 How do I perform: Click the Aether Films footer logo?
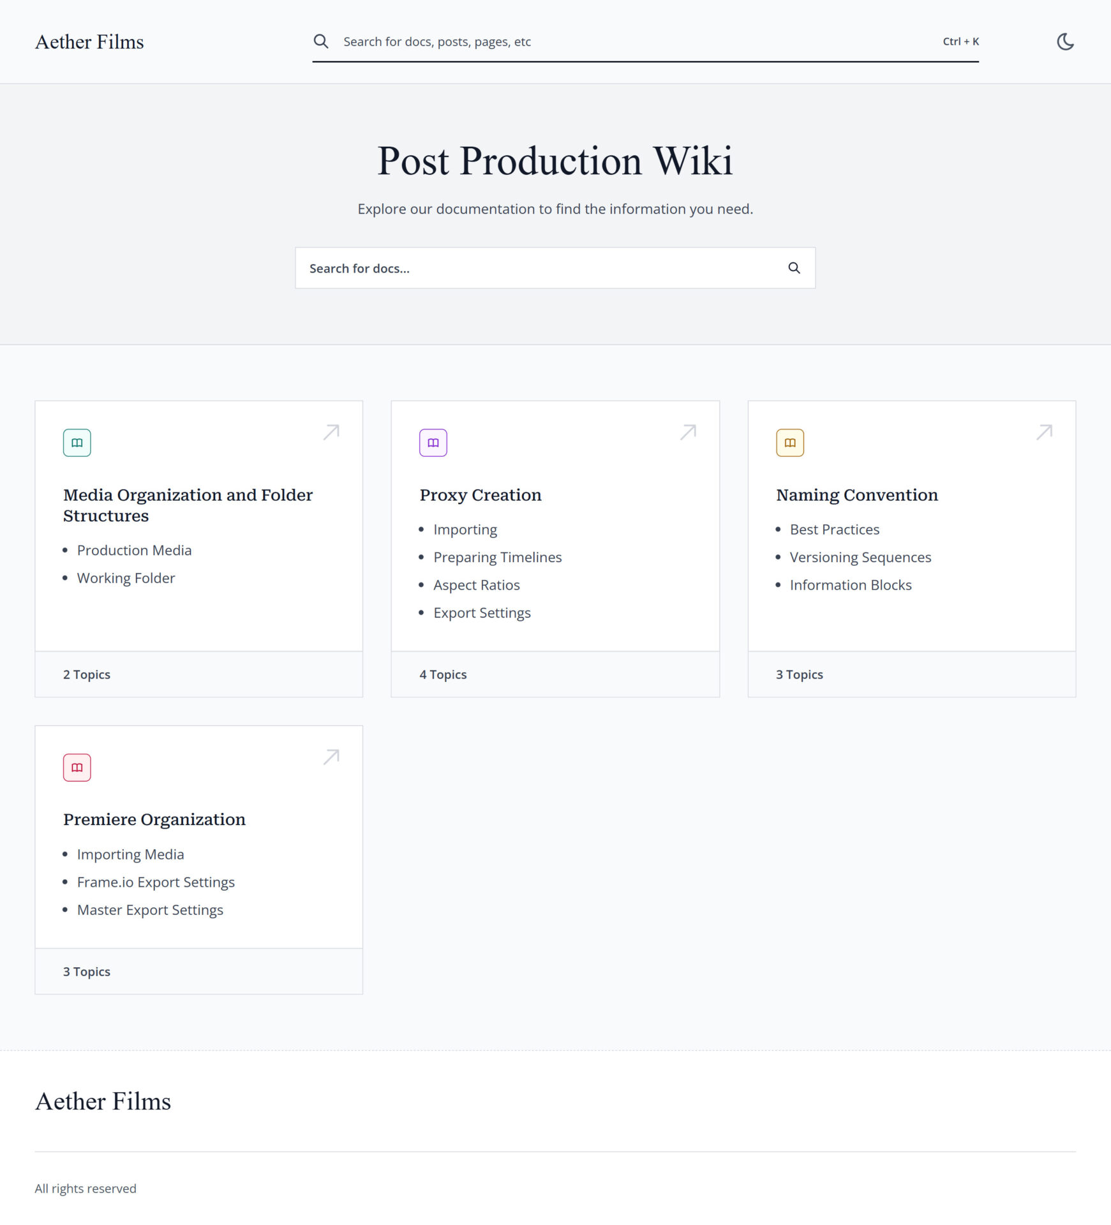coord(103,1102)
